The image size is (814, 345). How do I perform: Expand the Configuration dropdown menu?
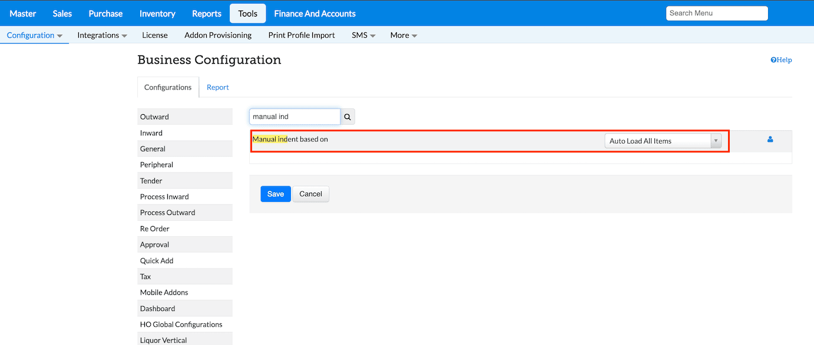(35, 35)
